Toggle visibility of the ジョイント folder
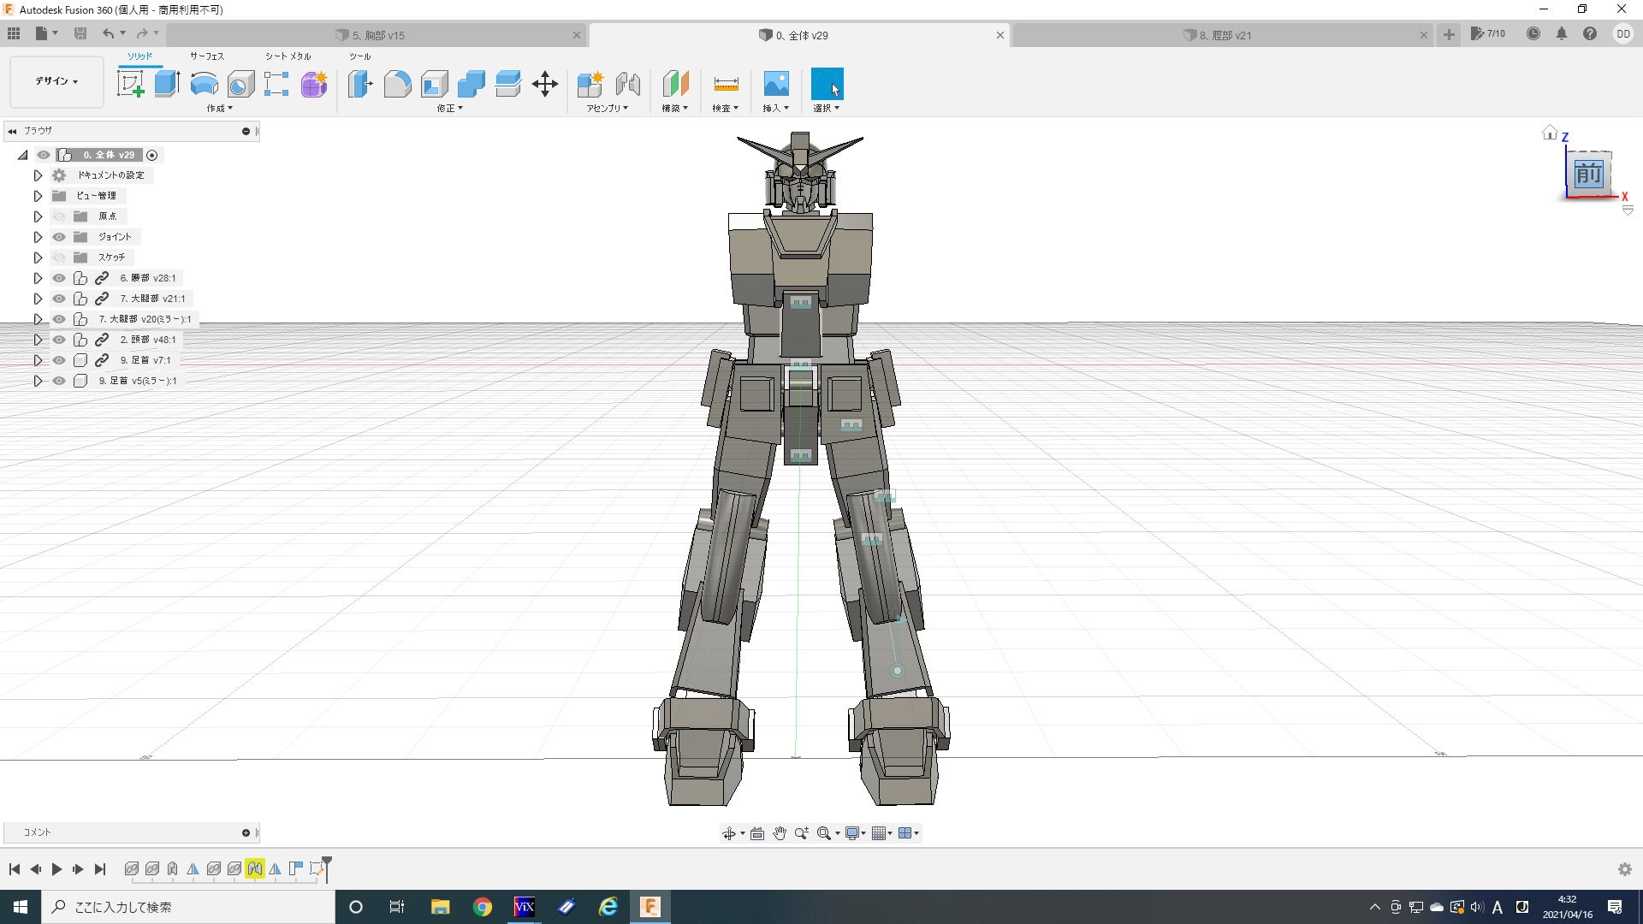This screenshot has width=1643, height=924. point(59,237)
